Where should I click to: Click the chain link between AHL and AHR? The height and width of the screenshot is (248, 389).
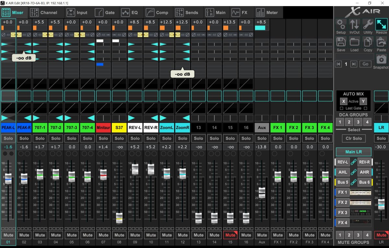point(354,172)
